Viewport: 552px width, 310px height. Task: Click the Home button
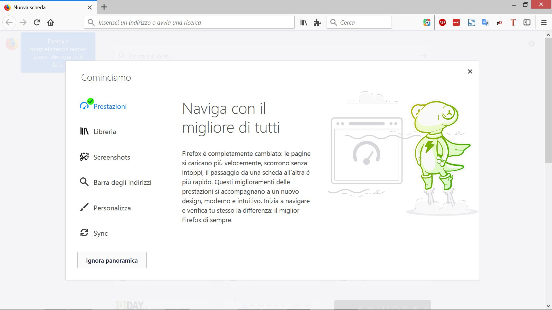tap(51, 22)
